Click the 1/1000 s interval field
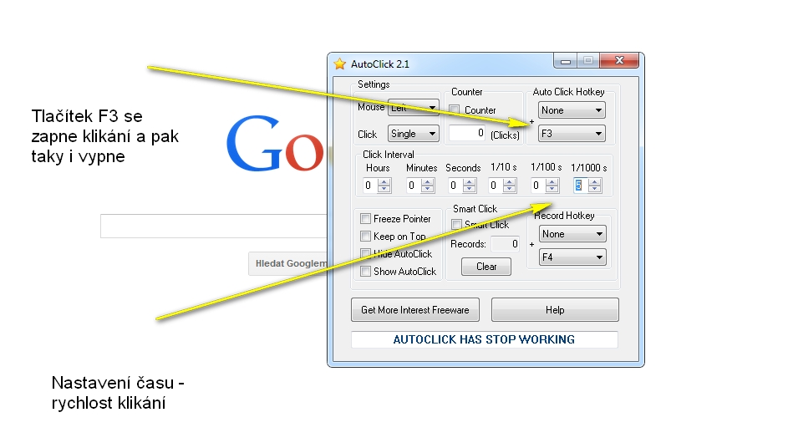This screenshot has height=448, width=788. pyautogui.click(x=581, y=186)
